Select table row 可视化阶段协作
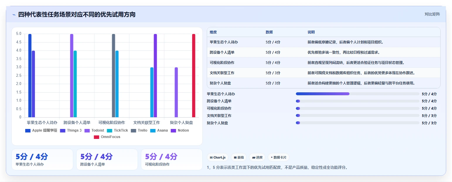 [324, 63]
